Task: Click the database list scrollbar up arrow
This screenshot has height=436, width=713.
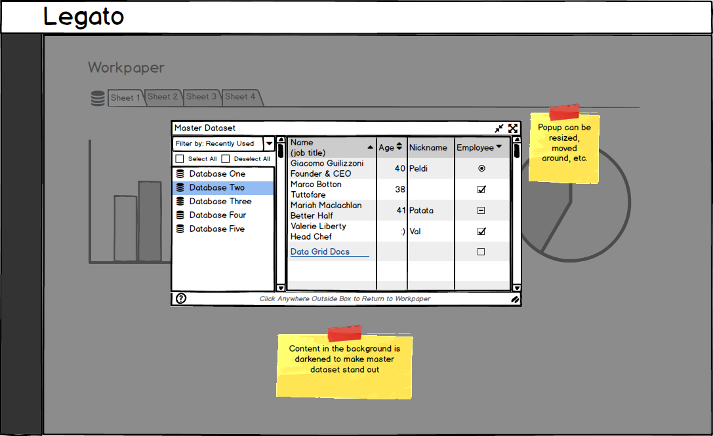Action: (281, 139)
